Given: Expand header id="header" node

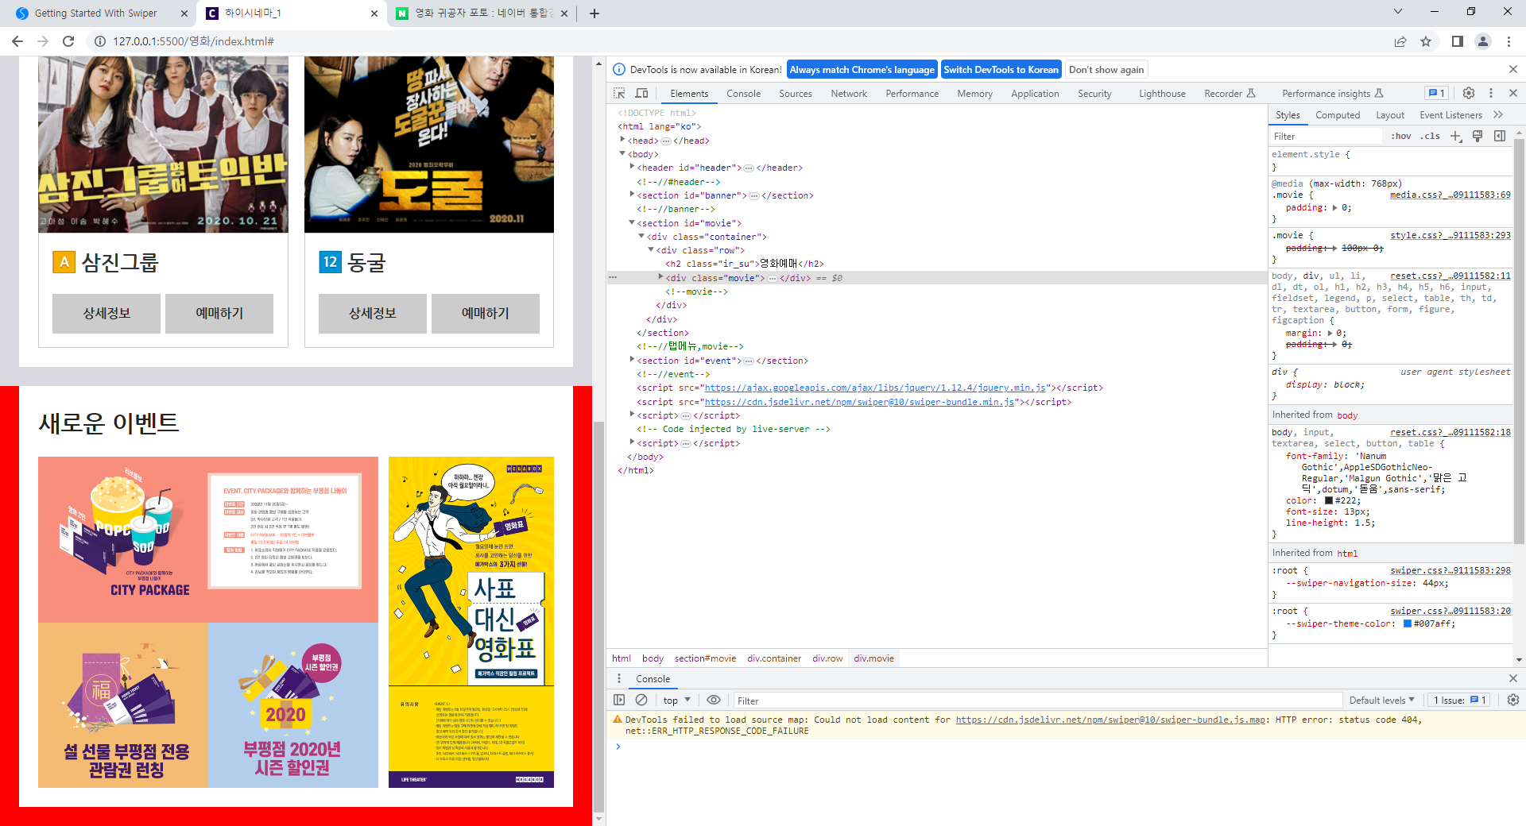Looking at the screenshot, I should 632,168.
